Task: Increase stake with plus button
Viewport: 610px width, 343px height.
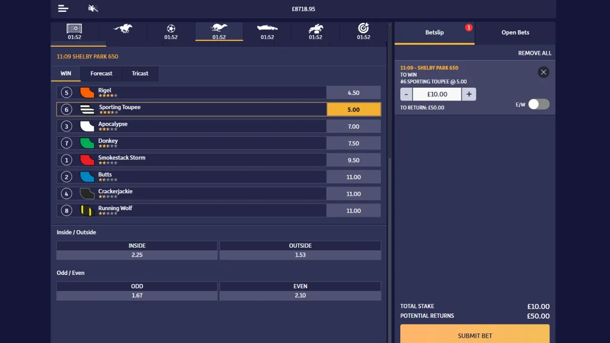Action: click(469, 94)
